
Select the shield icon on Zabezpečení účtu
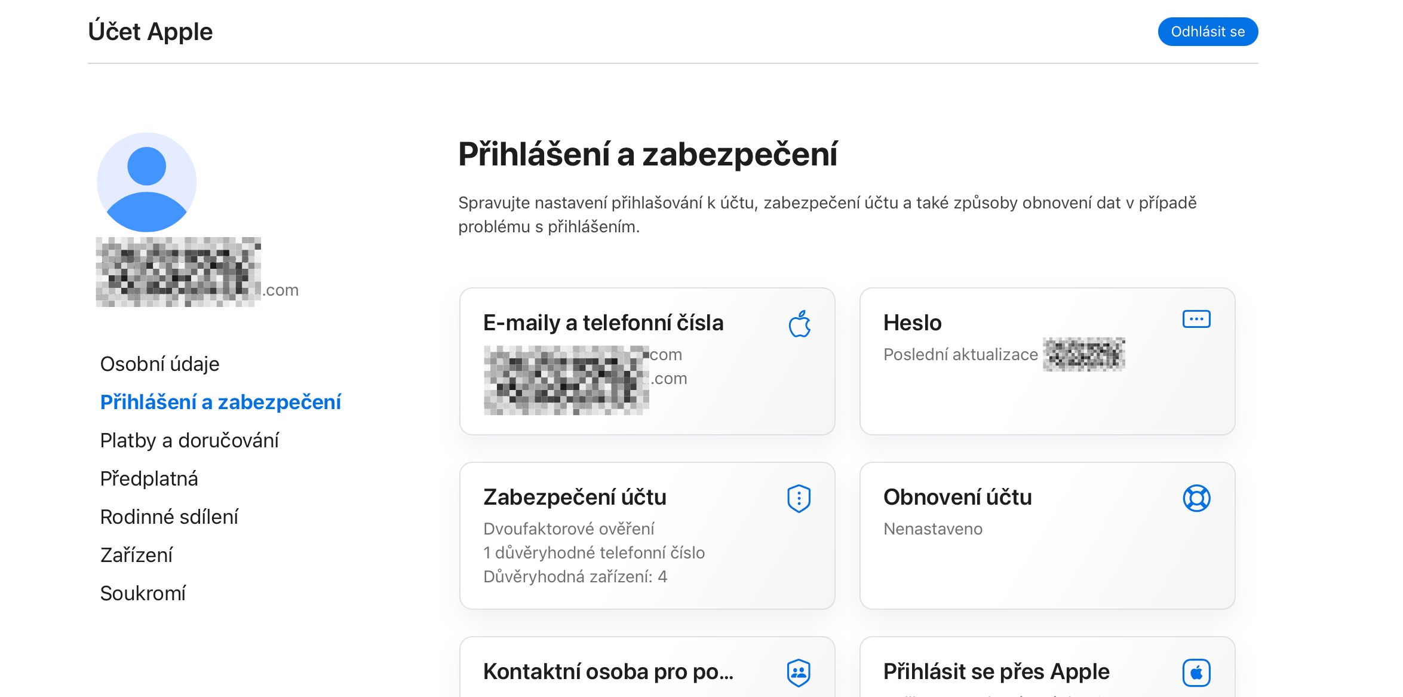pos(799,498)
